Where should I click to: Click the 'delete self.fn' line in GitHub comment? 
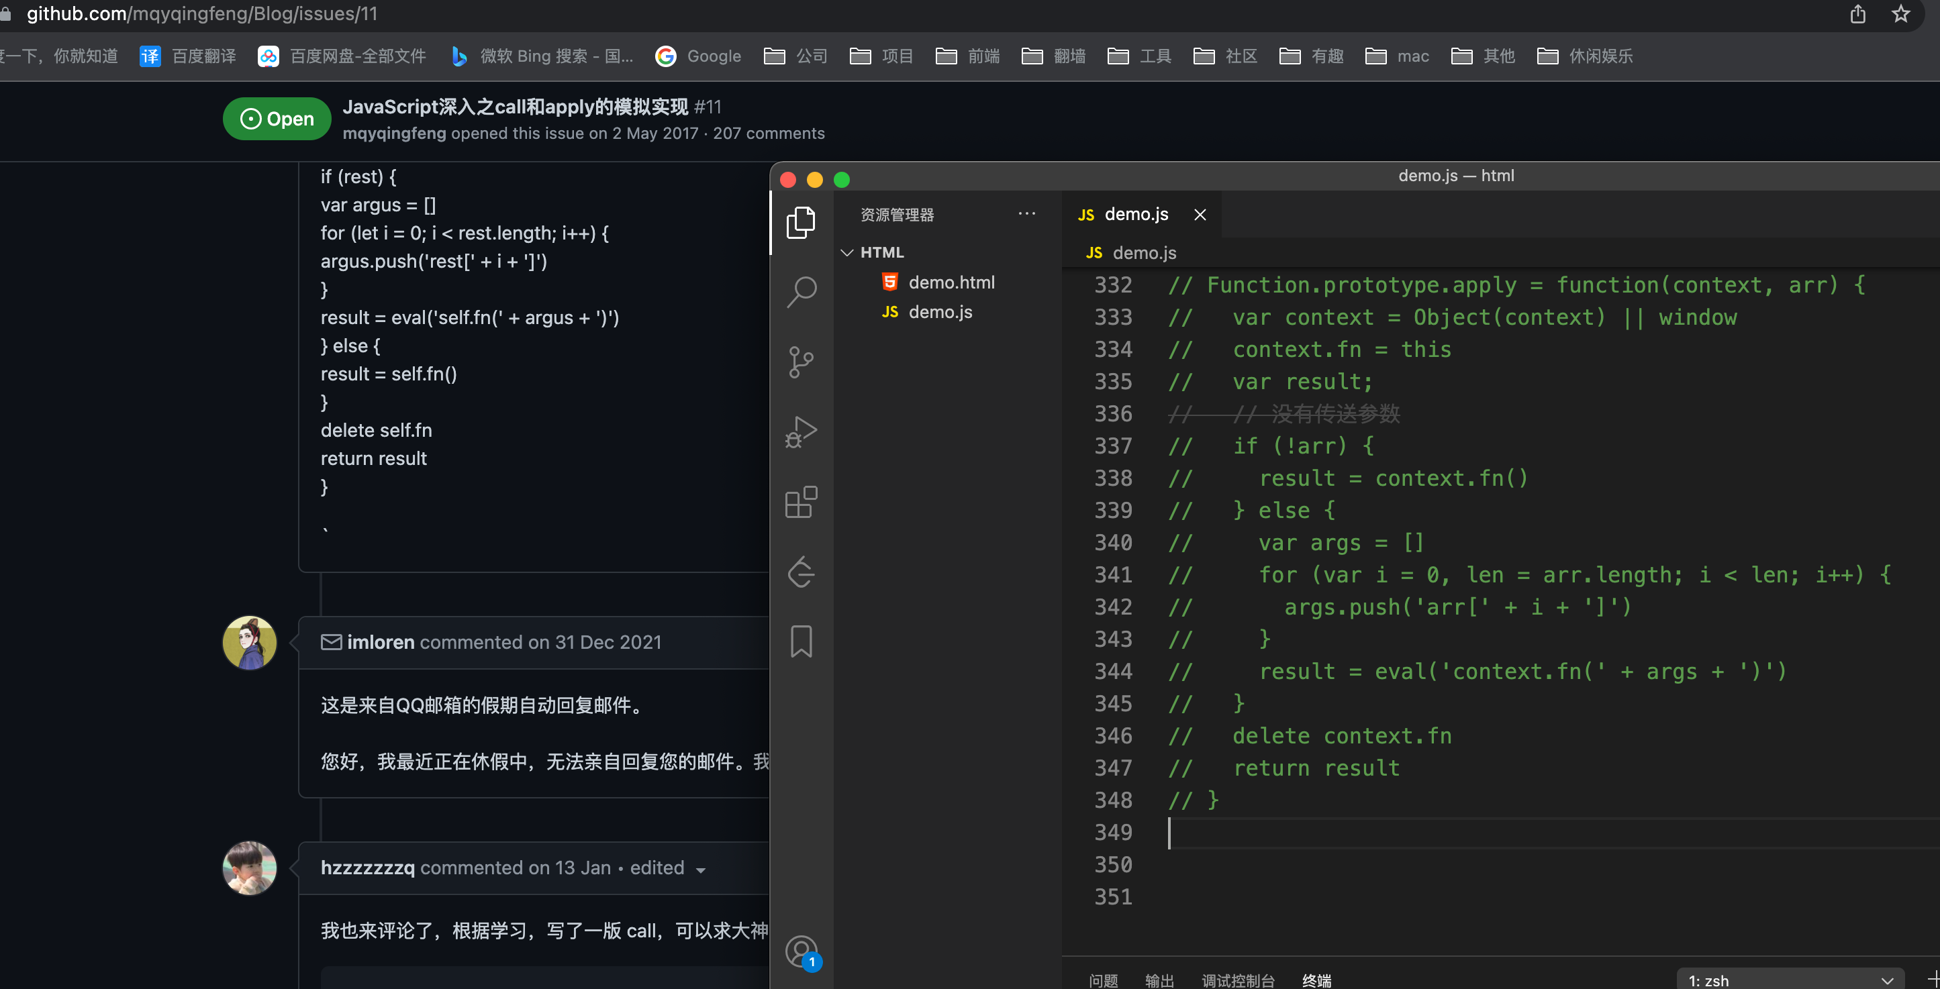(377, 431)
